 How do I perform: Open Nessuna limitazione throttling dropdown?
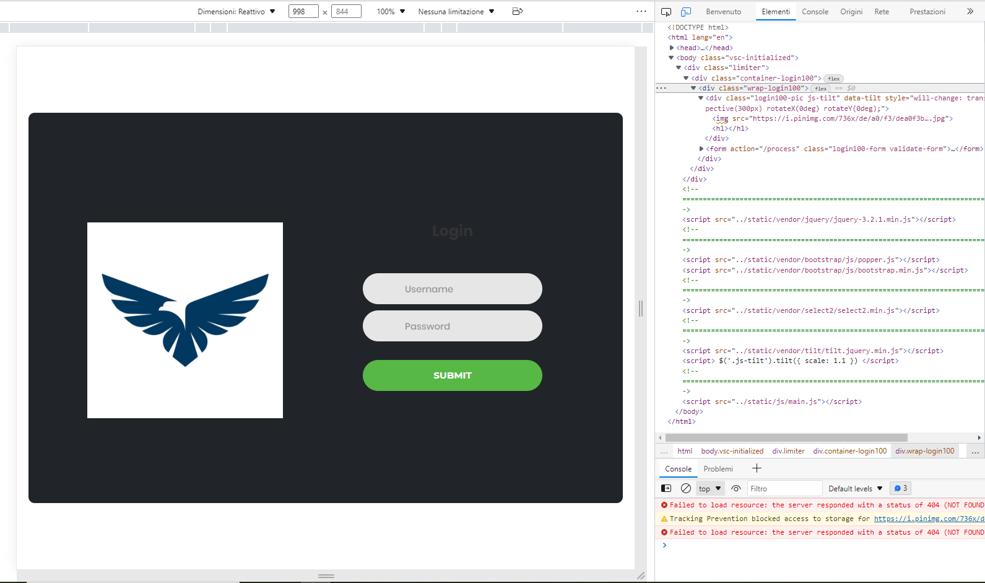point(456,12)
